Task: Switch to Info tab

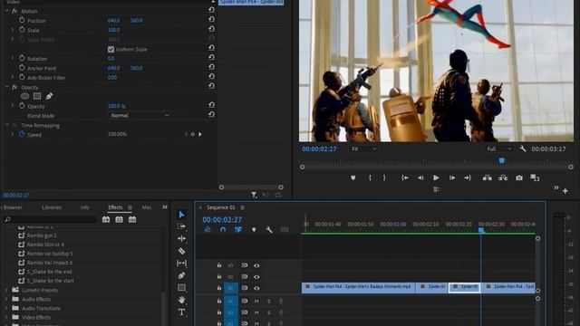Action: [84, 207]
